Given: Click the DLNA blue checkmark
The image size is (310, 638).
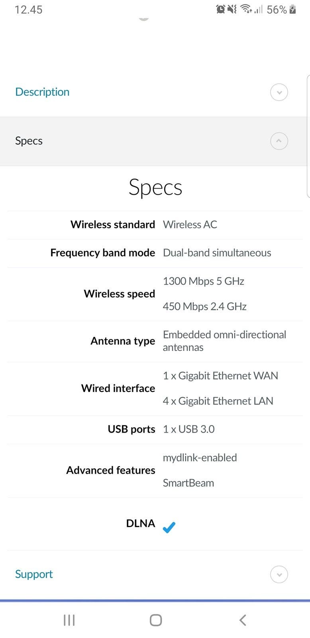Looking at the screenshot, I should pos(169,527).
